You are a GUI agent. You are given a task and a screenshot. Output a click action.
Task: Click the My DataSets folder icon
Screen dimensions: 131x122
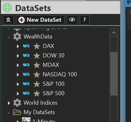pyautogui.click(x=17, y=112)
